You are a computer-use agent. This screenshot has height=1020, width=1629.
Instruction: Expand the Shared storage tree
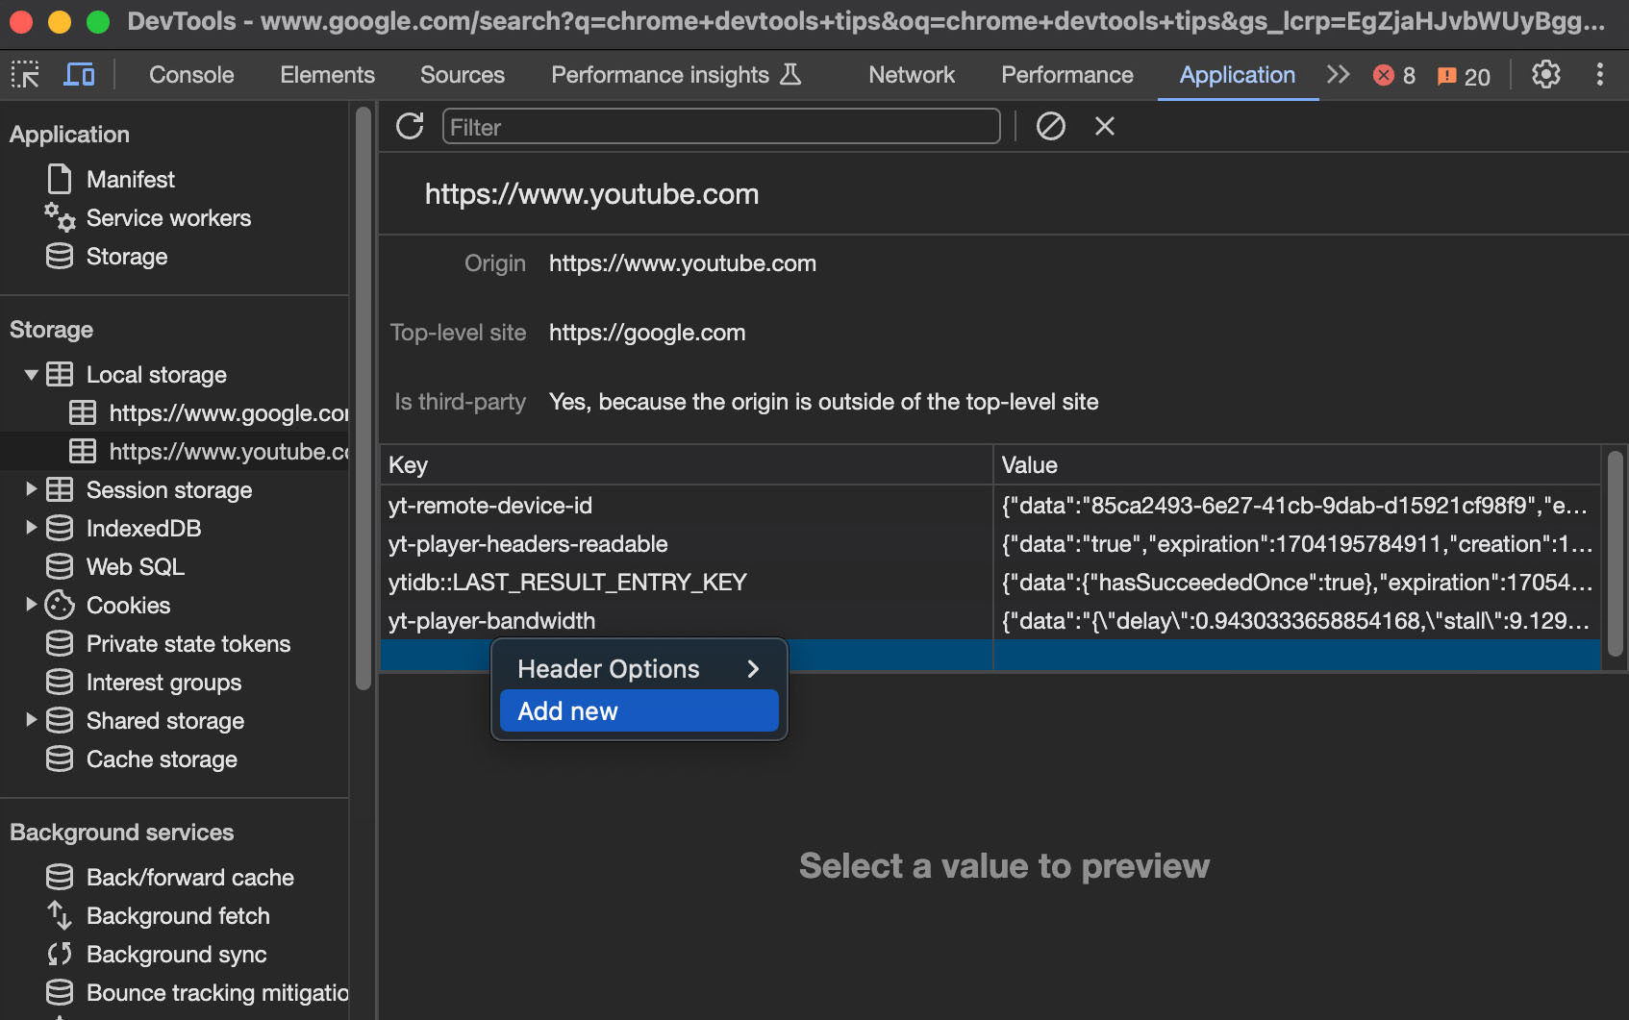(x=31, y=720)
